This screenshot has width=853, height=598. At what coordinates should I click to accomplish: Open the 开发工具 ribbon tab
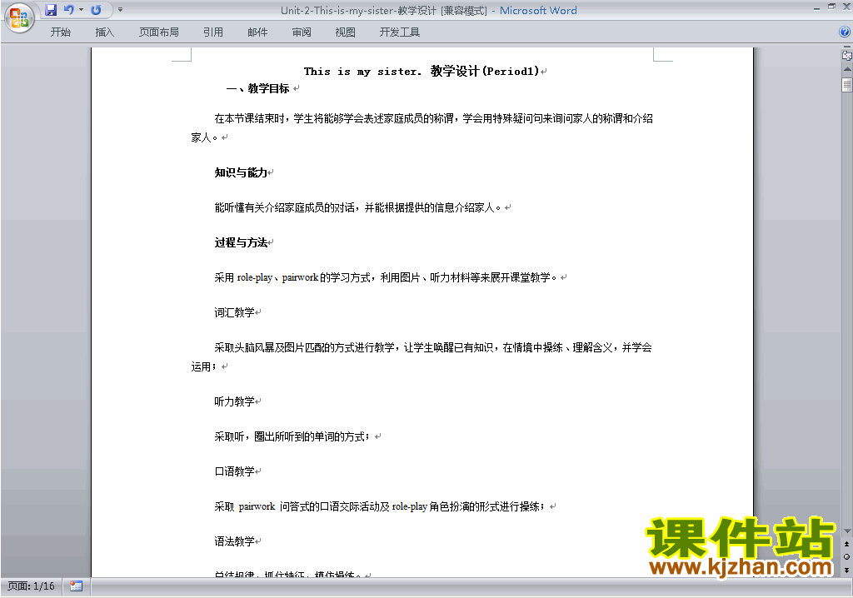click(399, 32)
